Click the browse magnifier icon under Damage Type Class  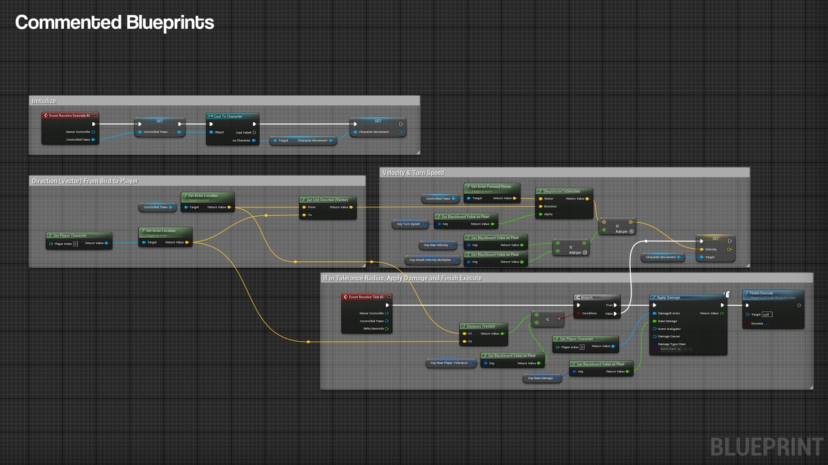pyautogui.click(x=690, y=349)
